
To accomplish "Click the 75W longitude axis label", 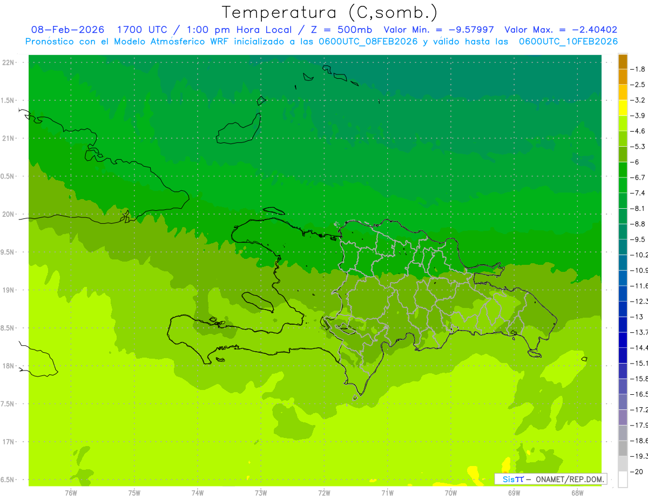I will [134, 493].
